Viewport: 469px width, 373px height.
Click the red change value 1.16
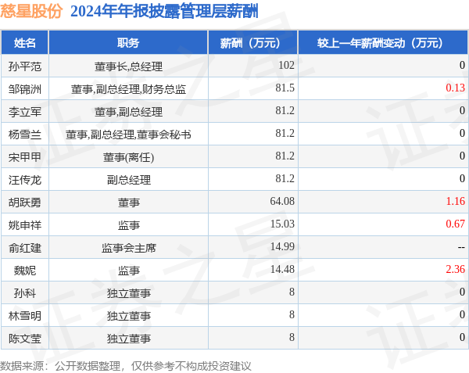(x=455, y=201)
